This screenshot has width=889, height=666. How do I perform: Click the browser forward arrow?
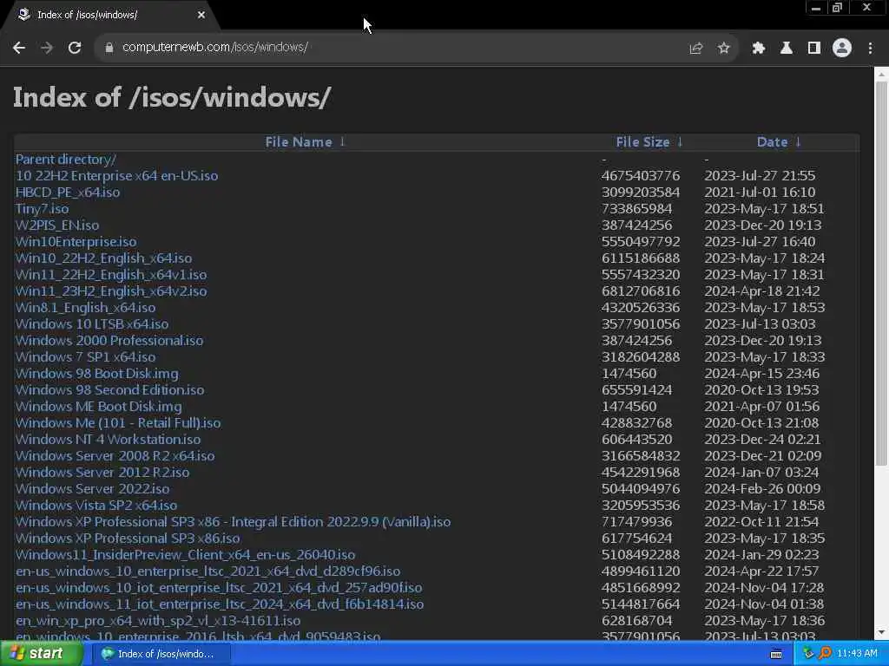pyautogui.click(x=47, y=48)
